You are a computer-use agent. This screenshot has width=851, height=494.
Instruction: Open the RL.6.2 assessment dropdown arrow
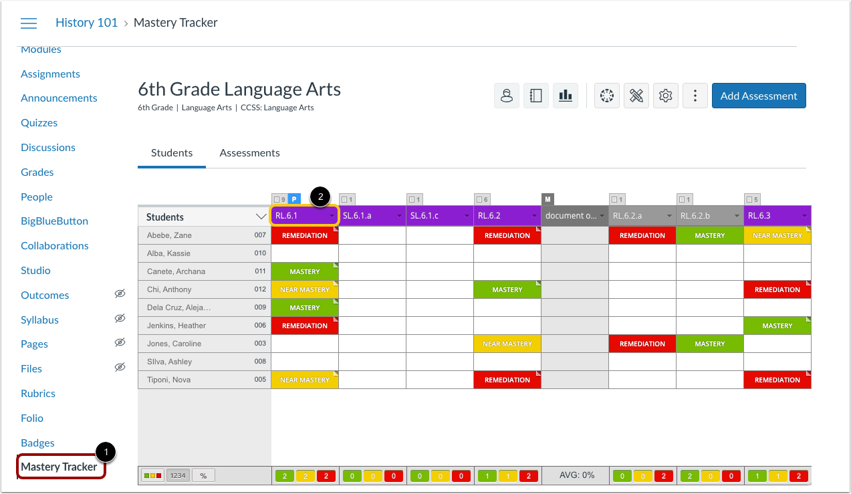pyautogui.click(x=535, y=217)
